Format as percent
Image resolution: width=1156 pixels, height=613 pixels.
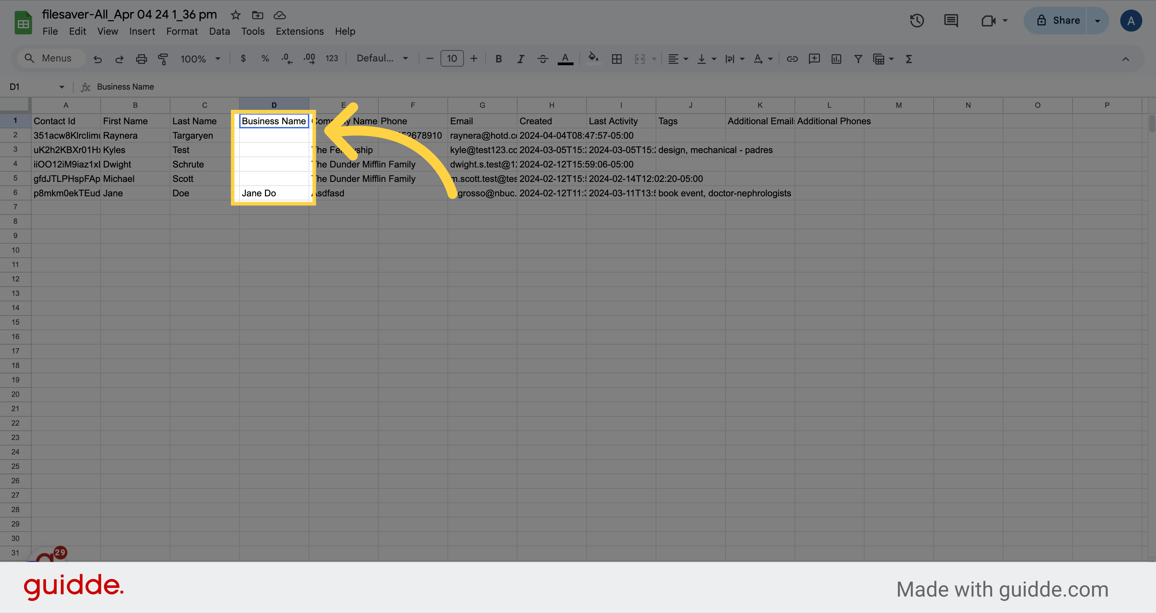pyautogui.click(x=265, y=59)
